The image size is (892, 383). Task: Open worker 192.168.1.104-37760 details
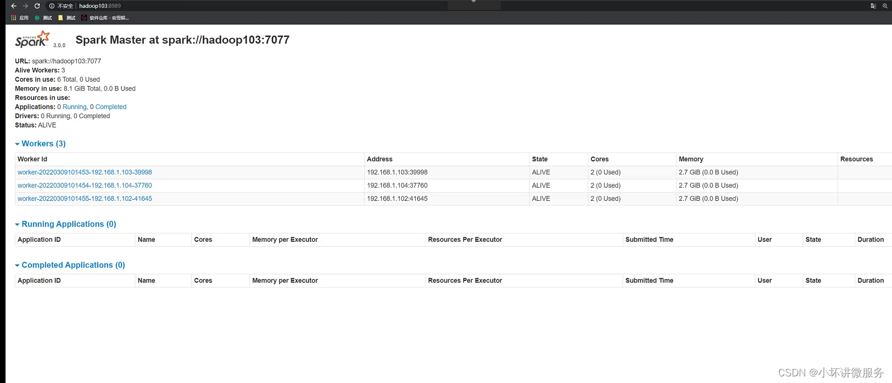(x=85, y=185)
